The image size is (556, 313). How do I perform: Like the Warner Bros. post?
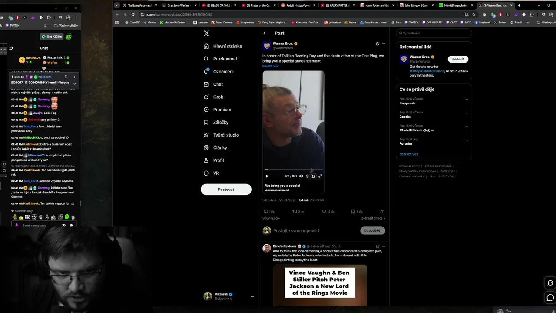coord(324,211)
